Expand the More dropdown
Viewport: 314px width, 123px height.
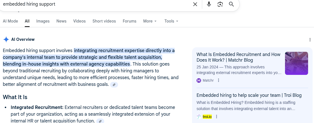point(150,21)
